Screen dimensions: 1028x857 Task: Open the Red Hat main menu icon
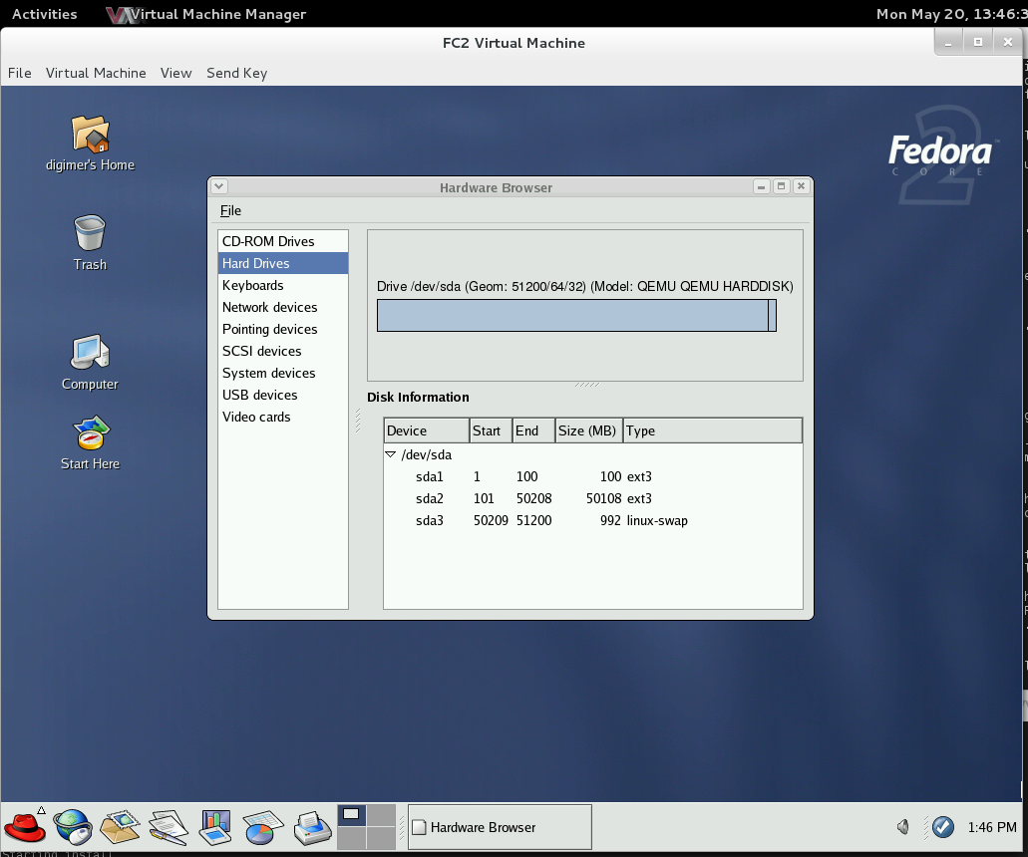coord(25,827)
